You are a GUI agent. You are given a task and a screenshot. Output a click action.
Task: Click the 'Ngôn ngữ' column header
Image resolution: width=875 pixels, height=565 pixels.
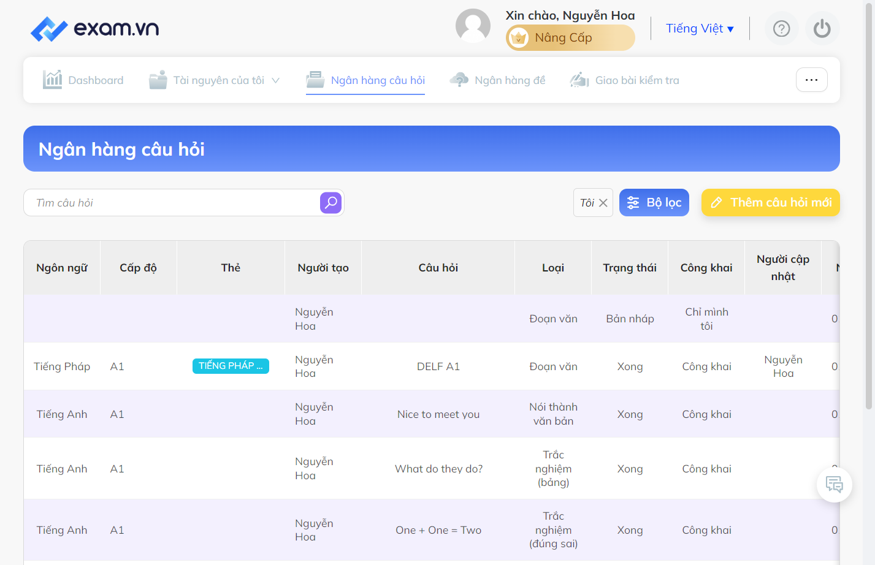click(62, 268)
